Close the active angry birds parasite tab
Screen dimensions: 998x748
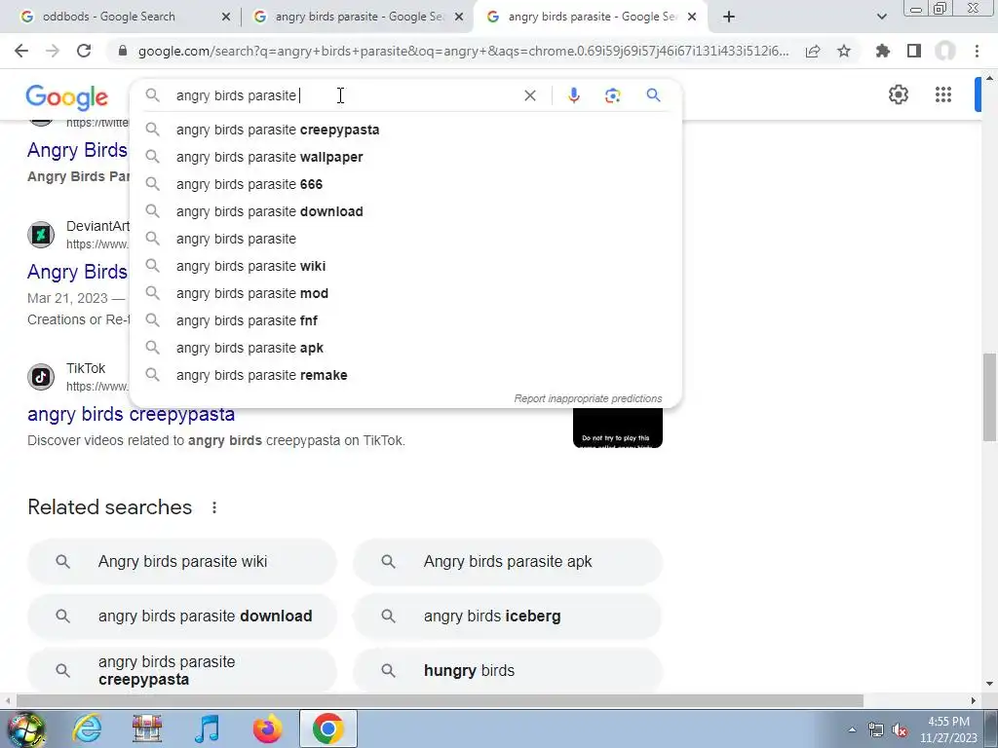[x=693, y=18]
